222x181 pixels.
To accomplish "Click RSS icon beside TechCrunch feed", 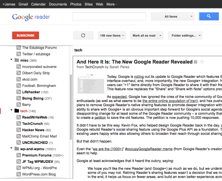I will tap(18, 124).
